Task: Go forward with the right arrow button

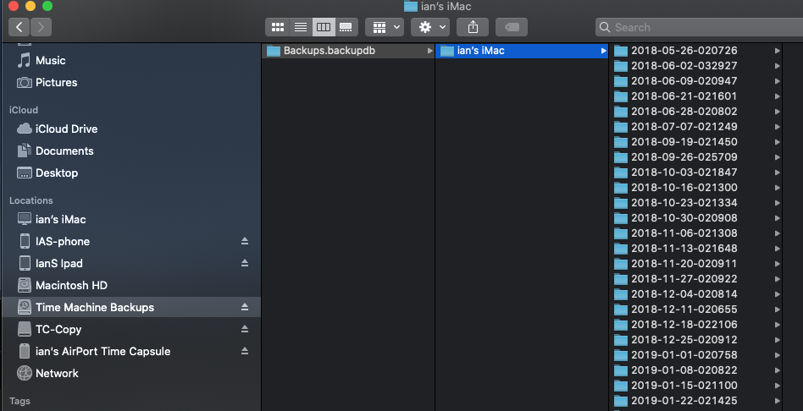Action: pos(41,27)
